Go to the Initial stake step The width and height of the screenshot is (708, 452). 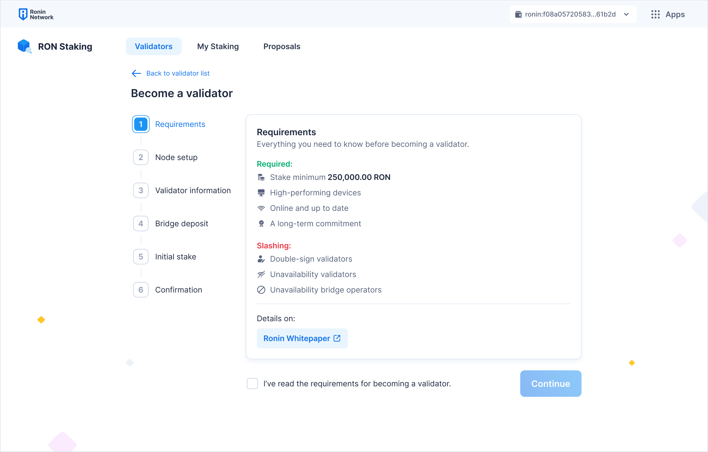[176, 257]
